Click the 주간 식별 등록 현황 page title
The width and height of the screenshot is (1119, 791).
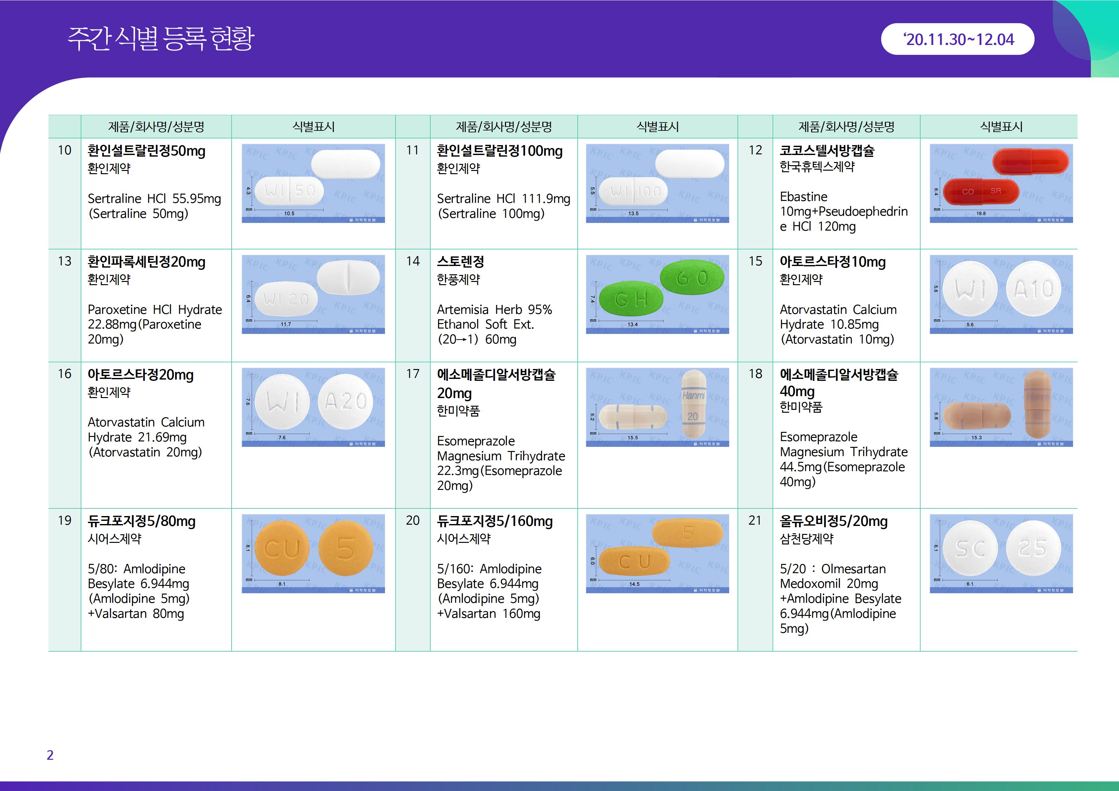coord(161,39)
